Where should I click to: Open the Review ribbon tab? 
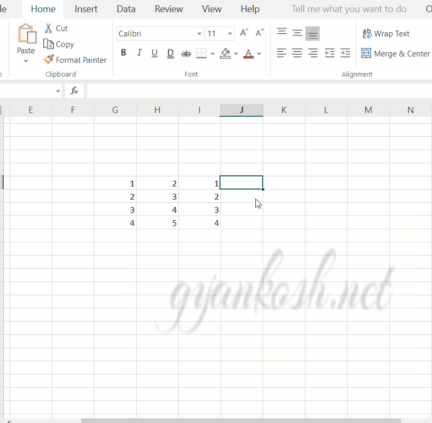[x=168, y=9]
